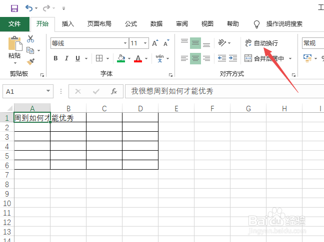The image size is (324, 242).
Task: Toggle Center horizontal alignment icon
Action: (x=195, y=58)
